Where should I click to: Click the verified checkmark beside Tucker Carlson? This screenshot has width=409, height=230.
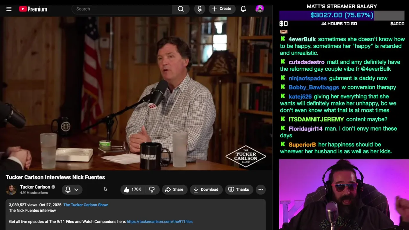(x=53, y=187)
